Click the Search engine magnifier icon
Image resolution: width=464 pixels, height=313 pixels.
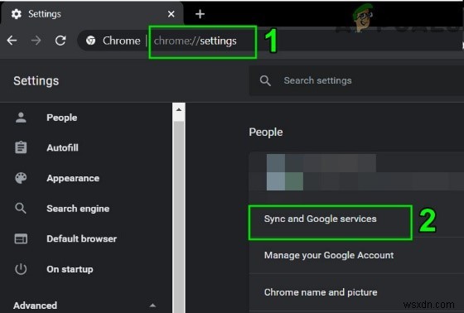pyautogui.click(x=21, y=209)
